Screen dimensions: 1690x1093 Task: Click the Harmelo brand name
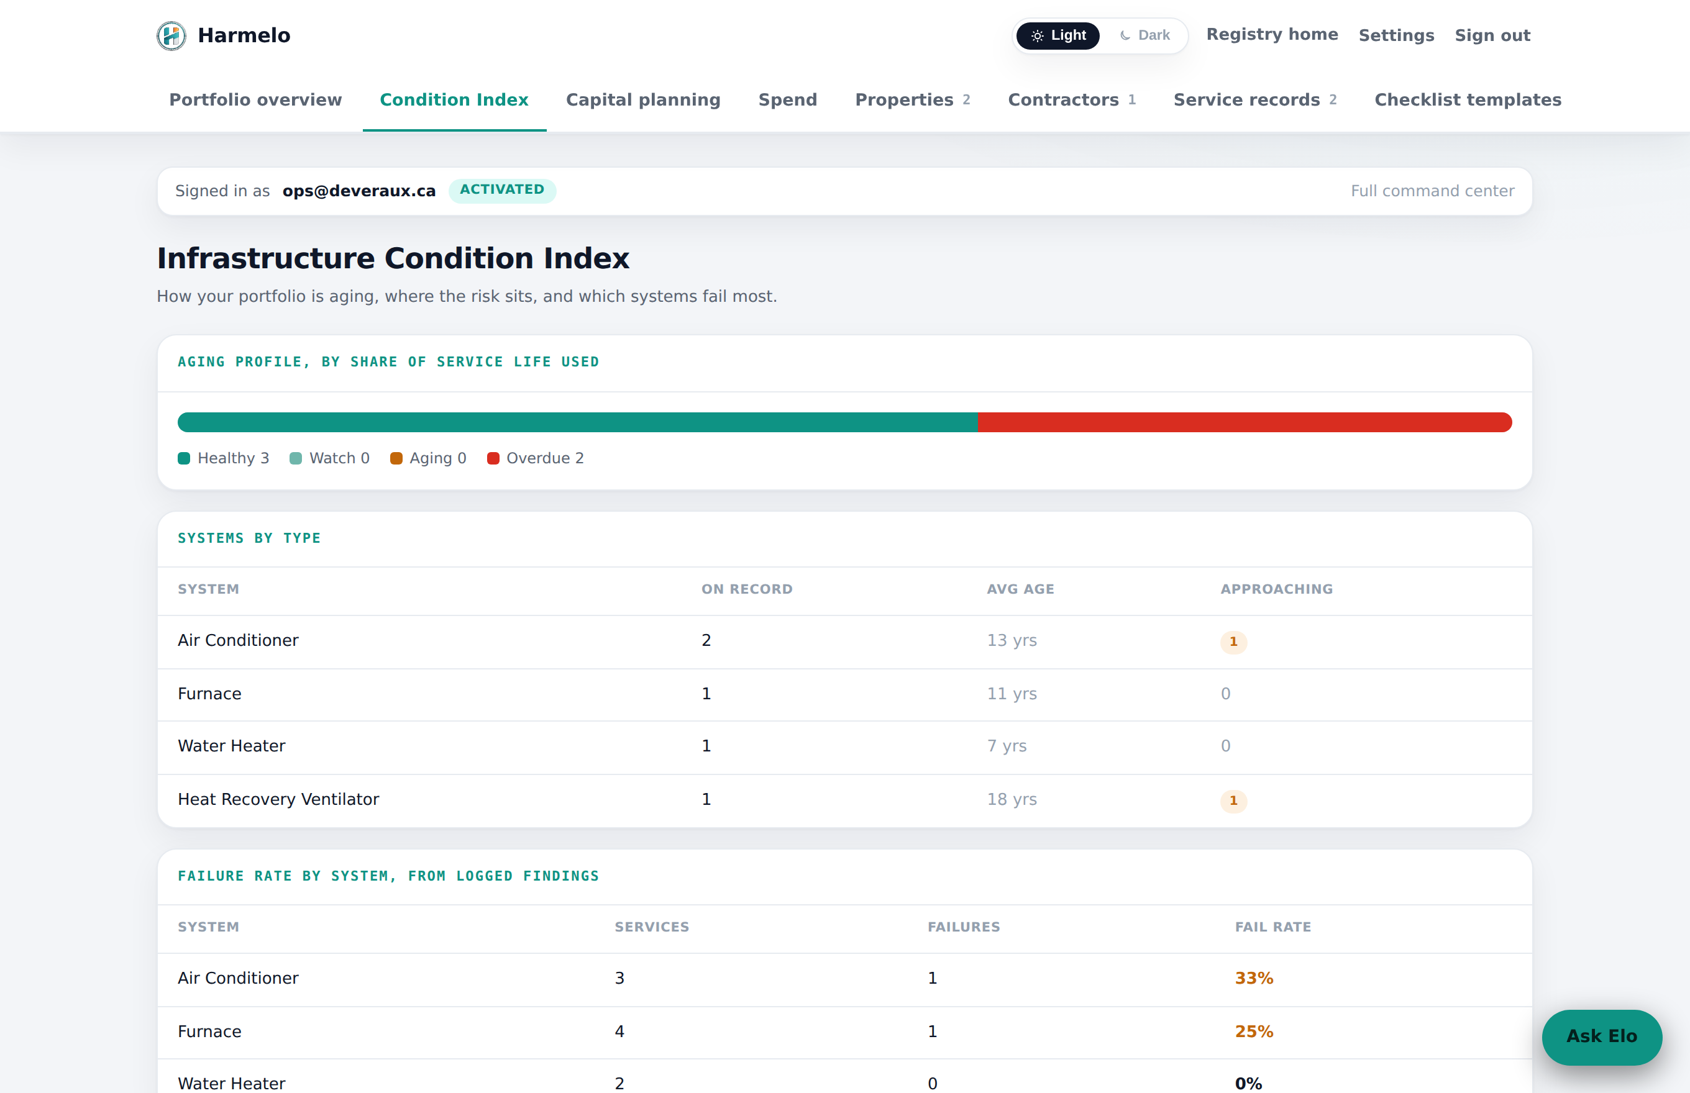coord(244,35)
